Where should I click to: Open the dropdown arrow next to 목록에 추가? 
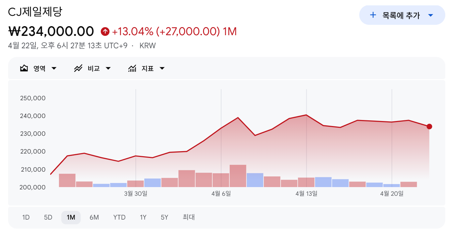tap(431, 15)
